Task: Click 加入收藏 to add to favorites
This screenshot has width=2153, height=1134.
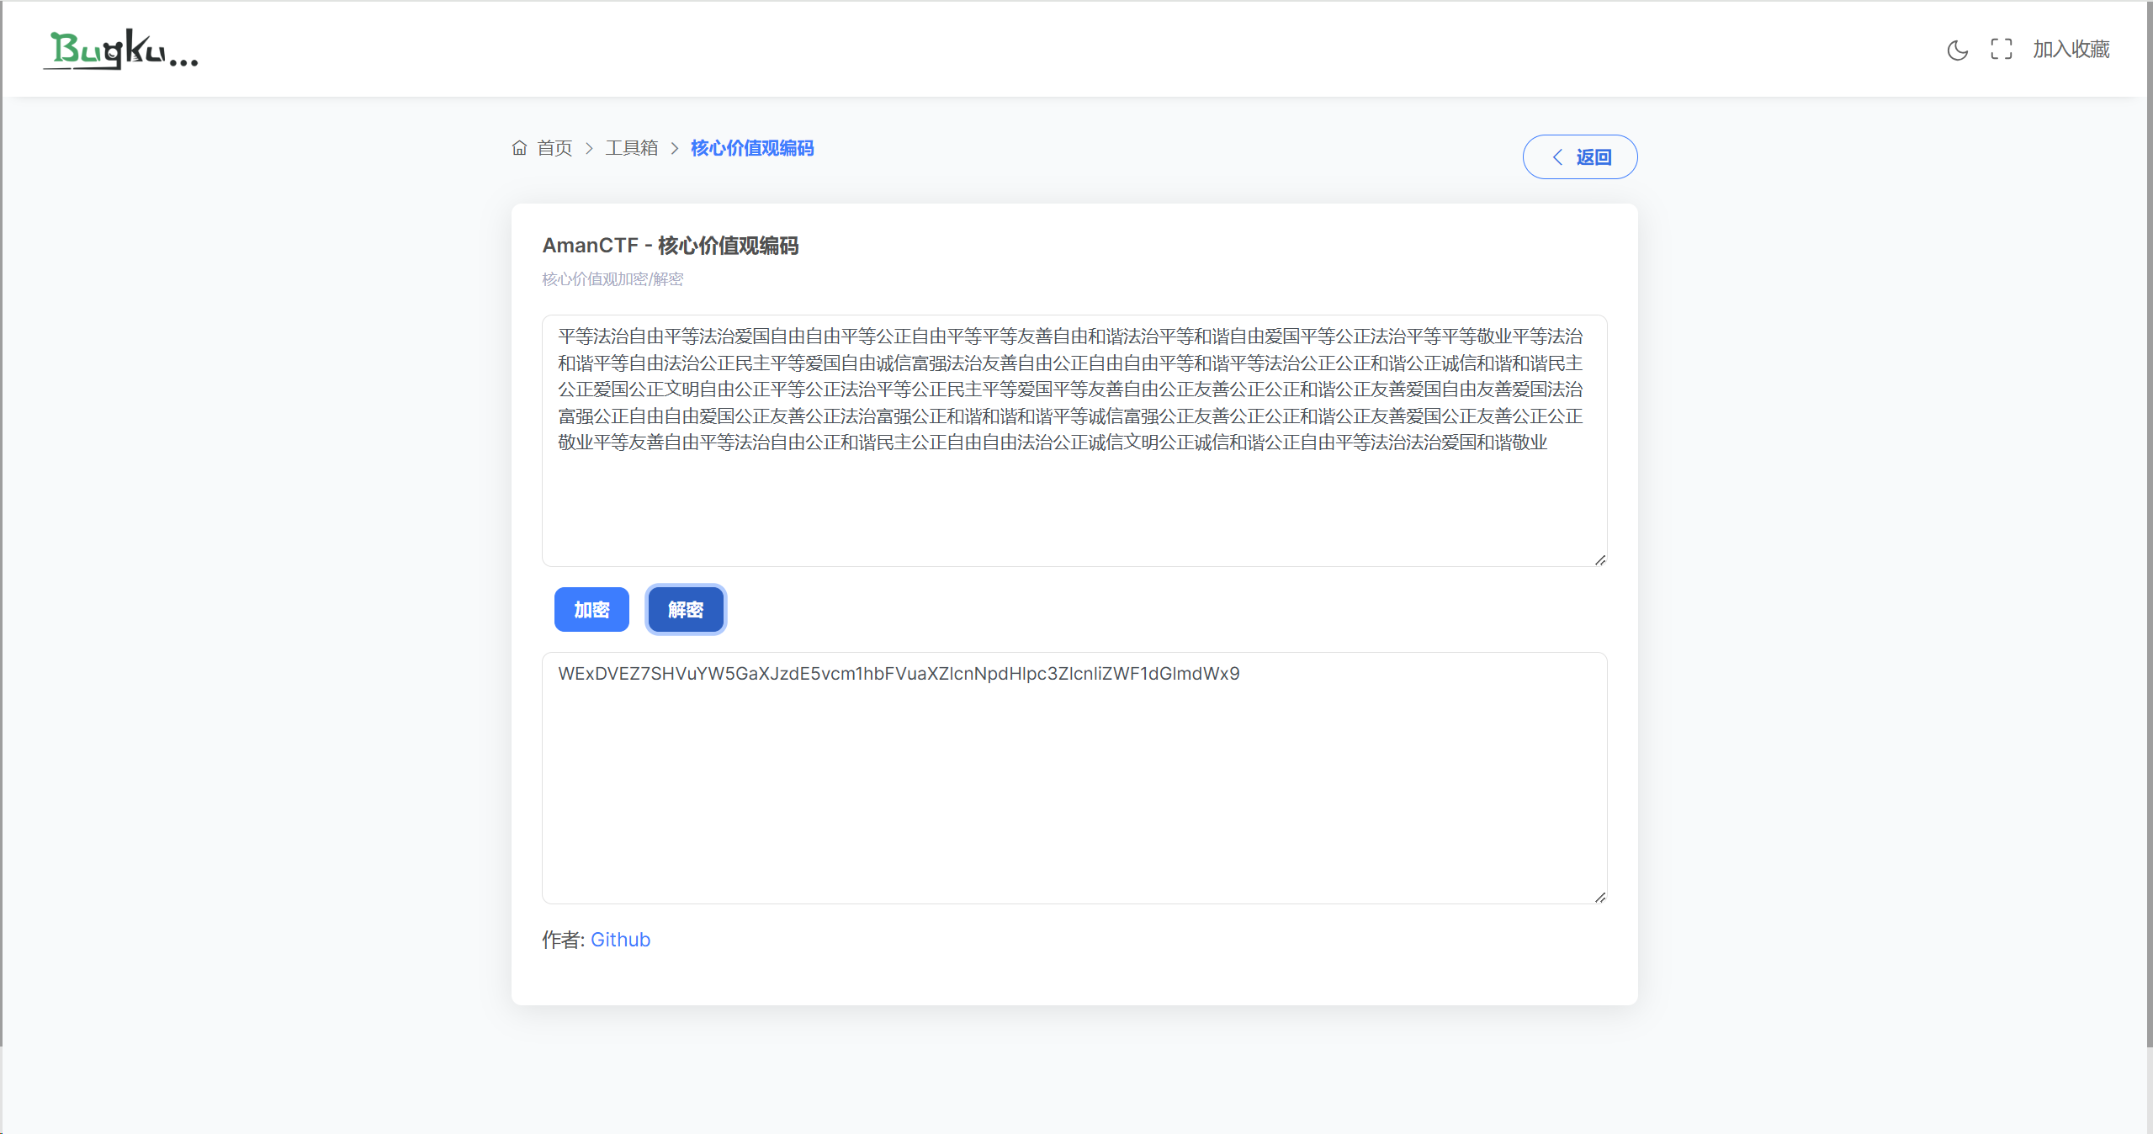Action: tap(2071, 50)
